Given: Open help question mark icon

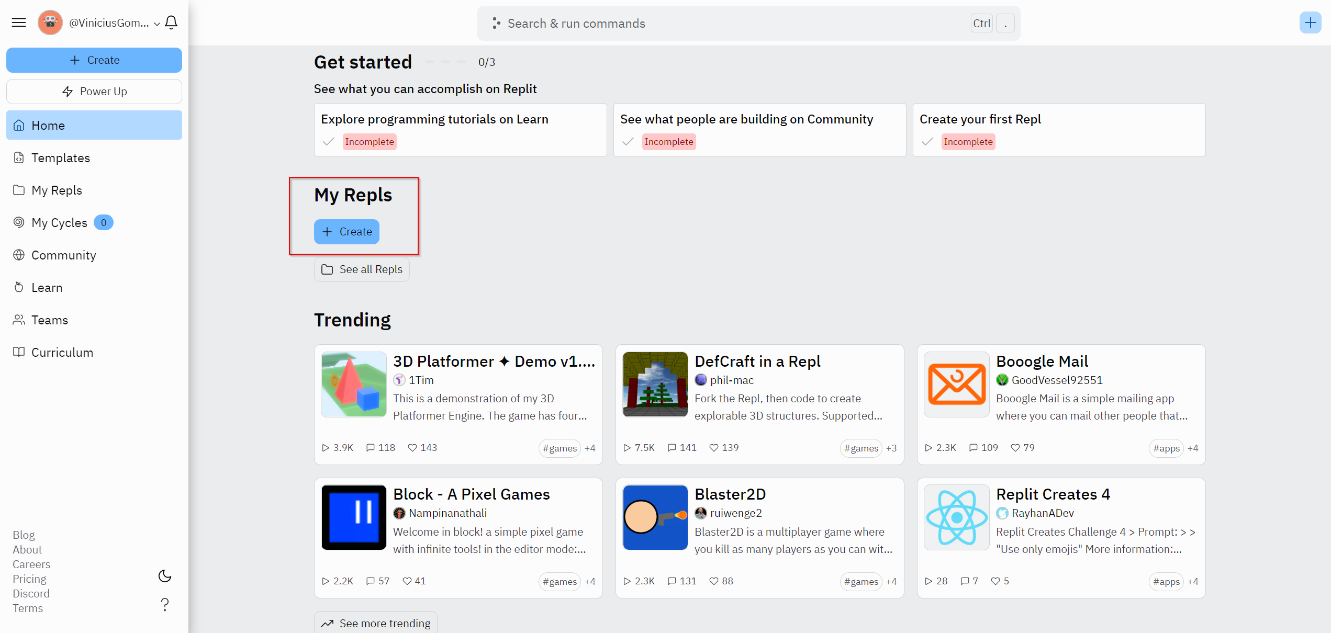Looking at the screenshot, I should [165, 604].
